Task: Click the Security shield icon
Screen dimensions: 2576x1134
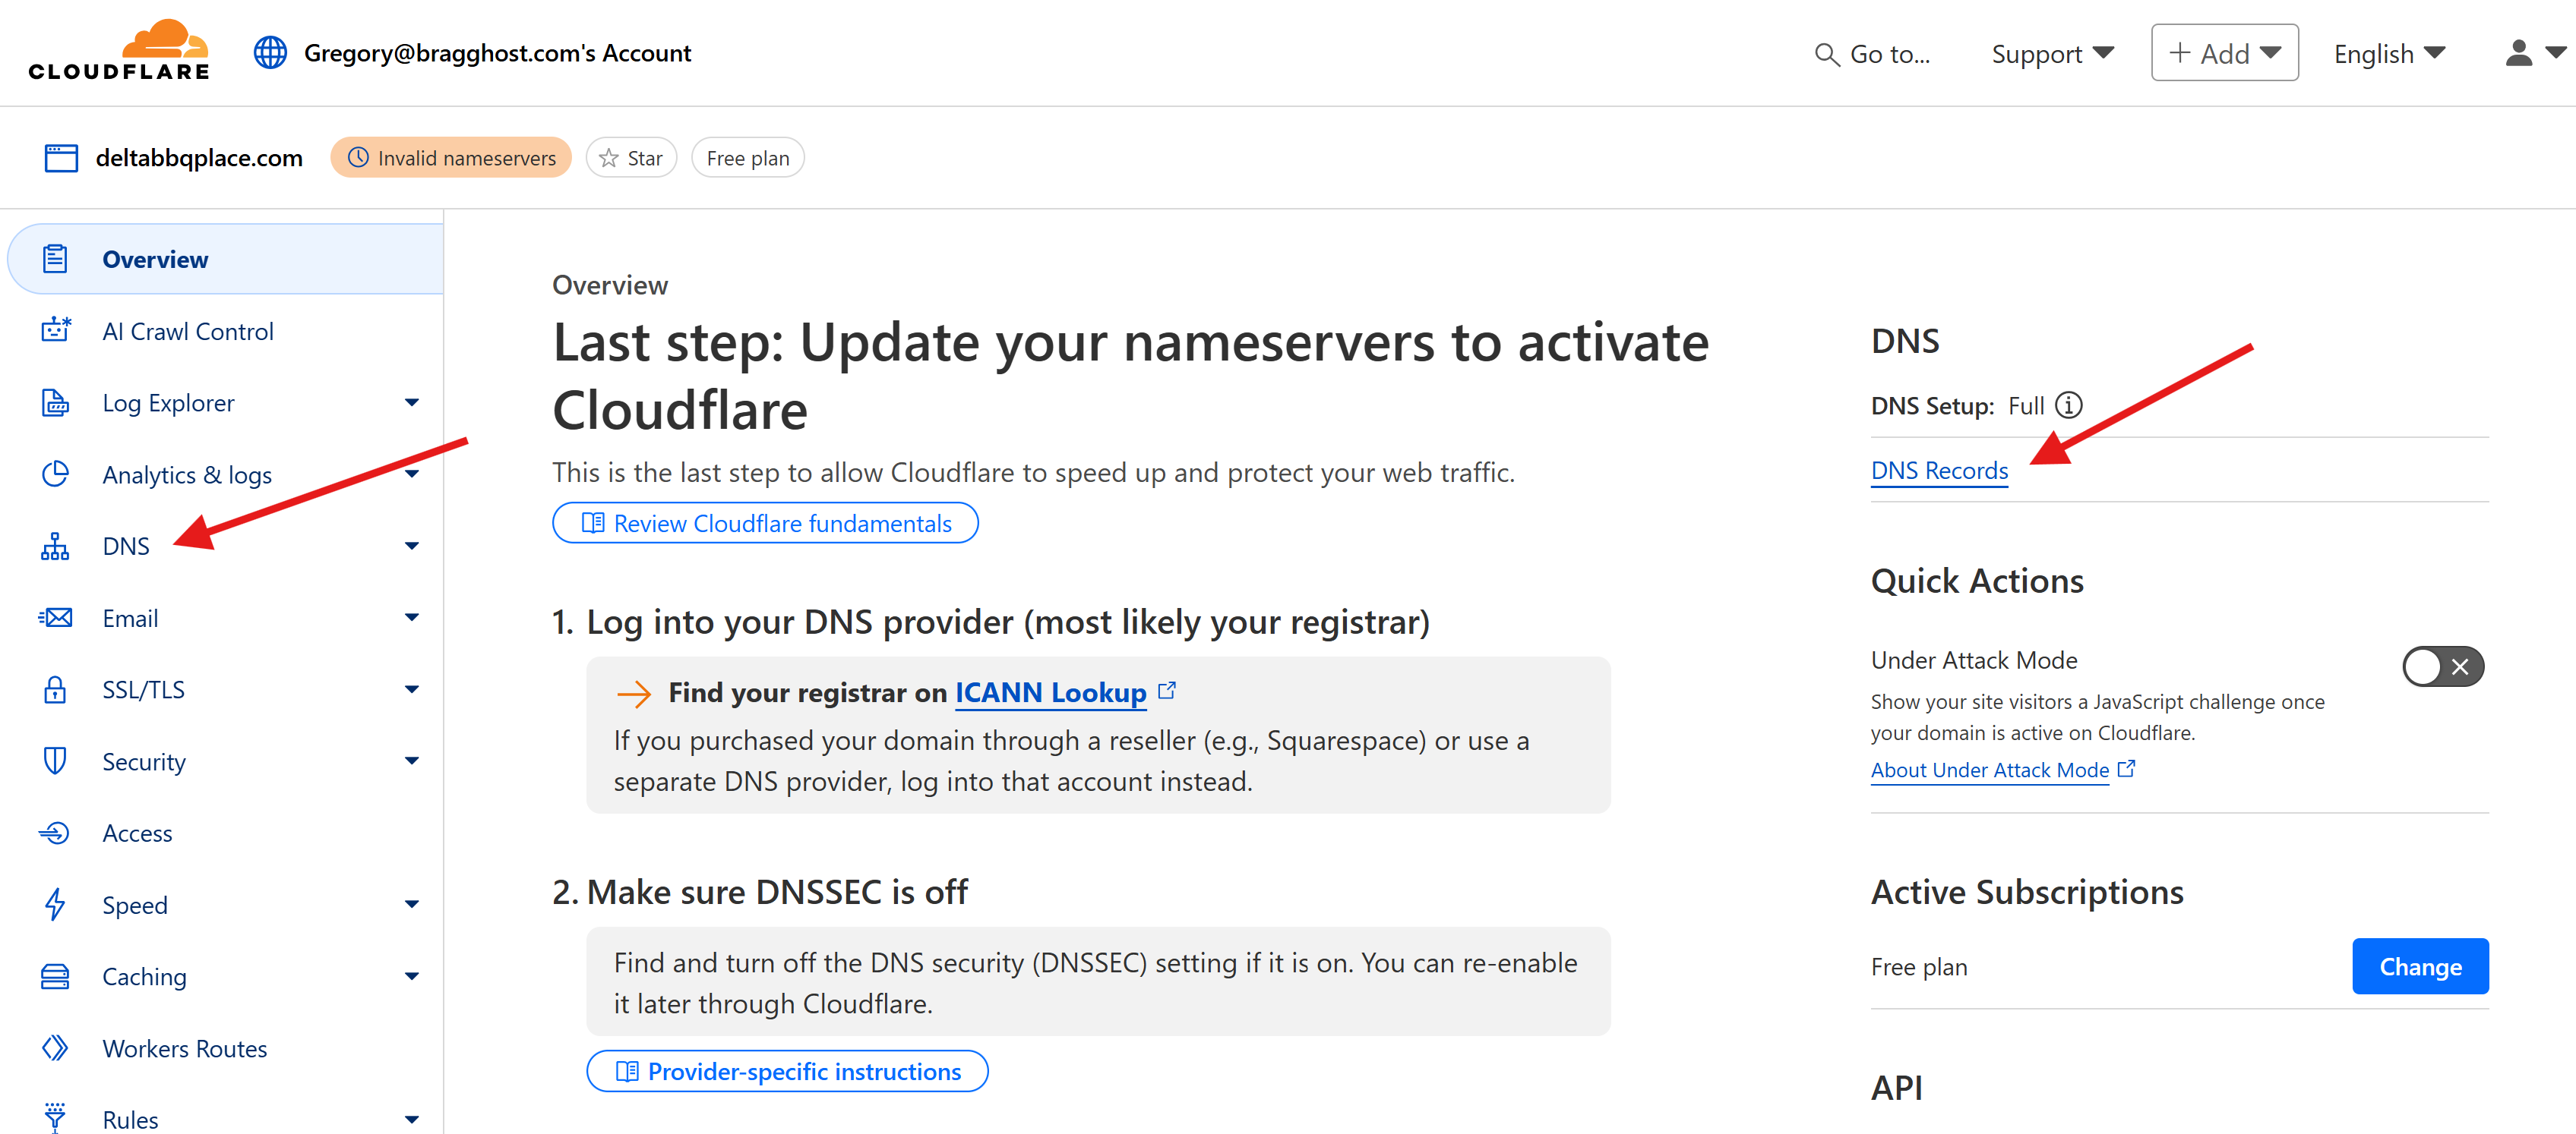Action: tap(55, 761)
